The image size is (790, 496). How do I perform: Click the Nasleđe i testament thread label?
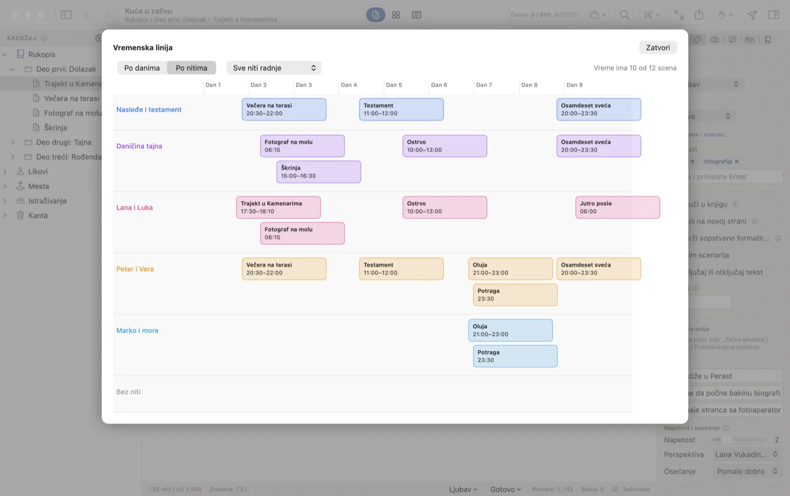click(x=149, y=110)
